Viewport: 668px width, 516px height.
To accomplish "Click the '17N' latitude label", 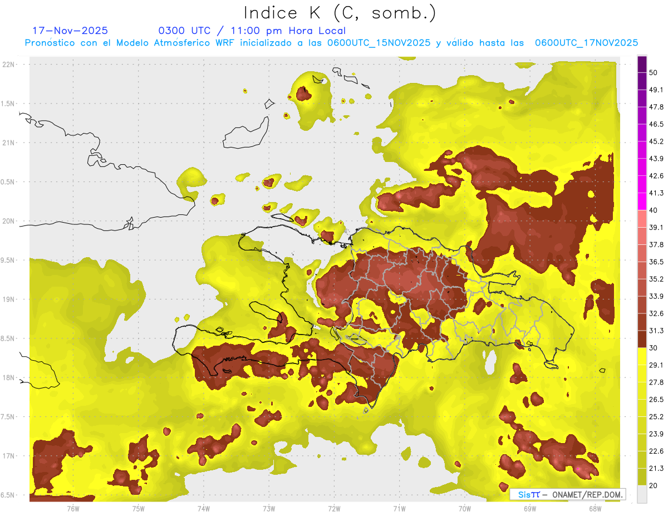I will point(9,456).
